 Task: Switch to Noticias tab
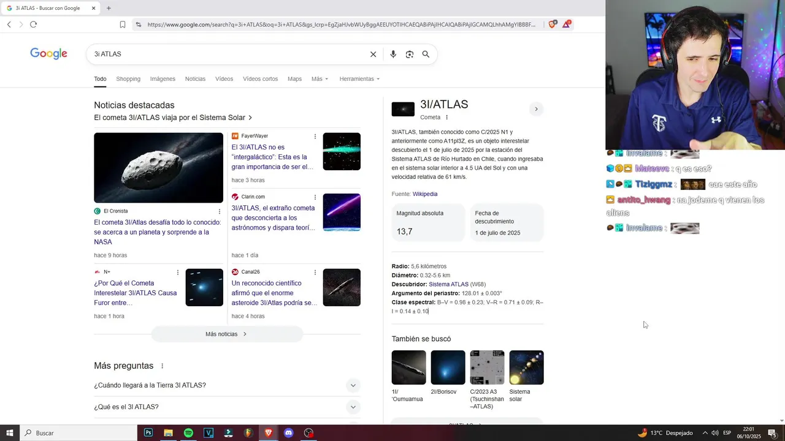[x=195, y=79]
